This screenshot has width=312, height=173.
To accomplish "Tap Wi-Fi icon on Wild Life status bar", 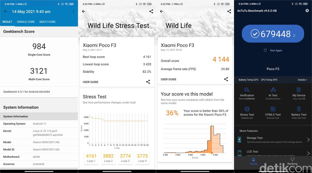I will point(222,4).
